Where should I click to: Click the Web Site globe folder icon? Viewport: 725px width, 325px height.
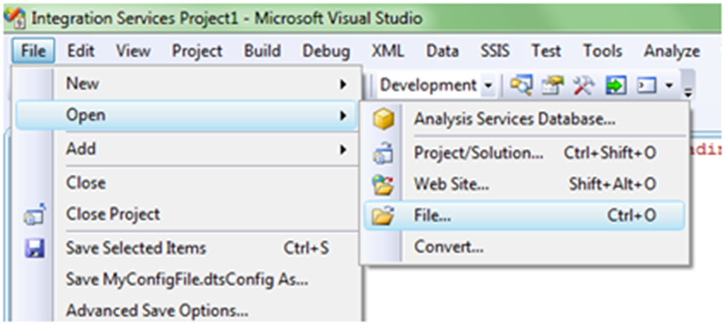pos(383,184)
